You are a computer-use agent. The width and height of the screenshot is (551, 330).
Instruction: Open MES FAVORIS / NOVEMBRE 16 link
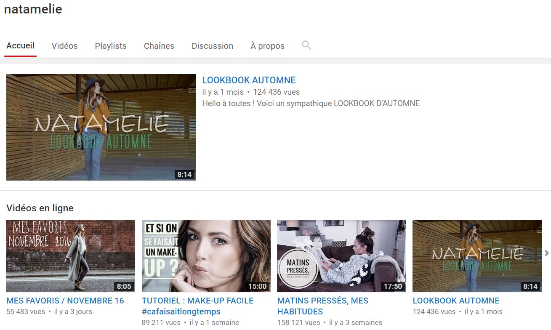(x=65, y=301)
